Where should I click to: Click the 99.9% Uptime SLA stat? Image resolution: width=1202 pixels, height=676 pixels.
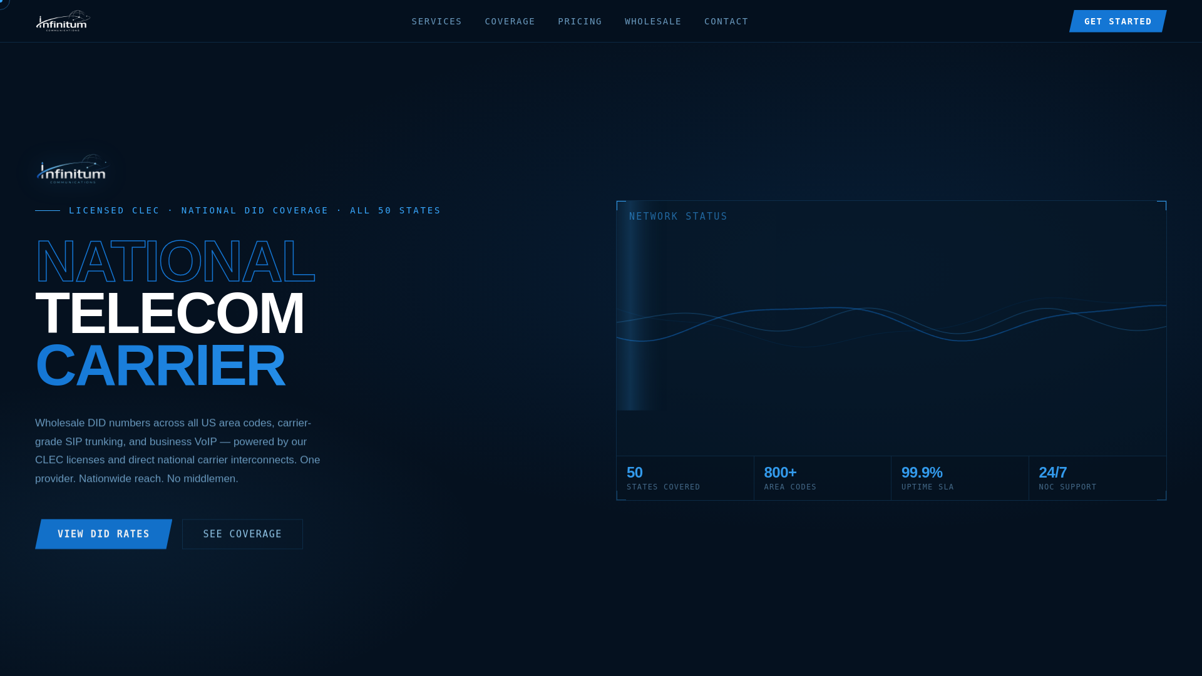click(960, 478)
